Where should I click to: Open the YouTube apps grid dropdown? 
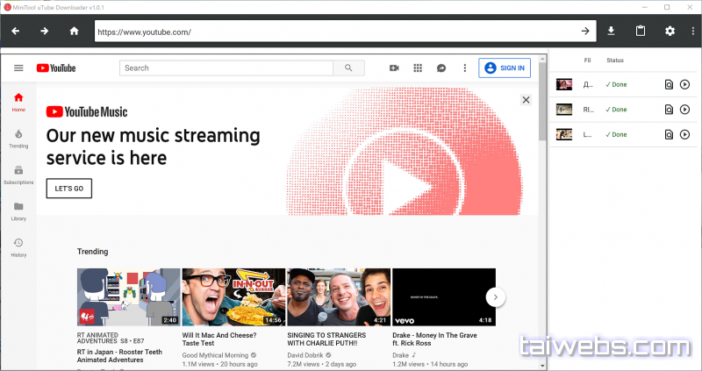coord(418,68)
